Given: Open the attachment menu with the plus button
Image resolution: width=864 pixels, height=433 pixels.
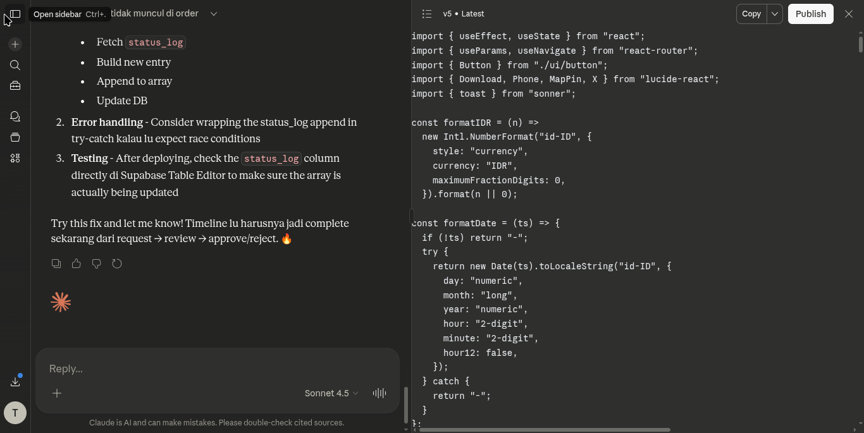Looking at the screenshot, I should pyautogui.click(x=56, y=393).
